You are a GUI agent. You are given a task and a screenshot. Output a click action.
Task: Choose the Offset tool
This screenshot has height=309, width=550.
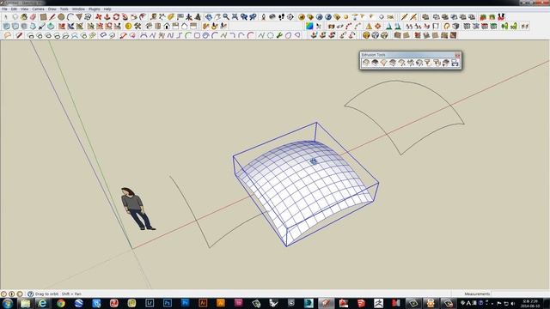pos(143,17)
